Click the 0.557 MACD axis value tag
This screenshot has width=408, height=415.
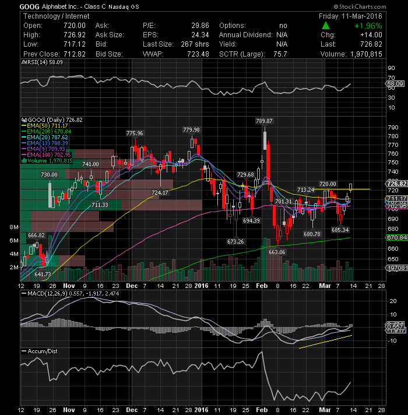[x=396, y=327]
